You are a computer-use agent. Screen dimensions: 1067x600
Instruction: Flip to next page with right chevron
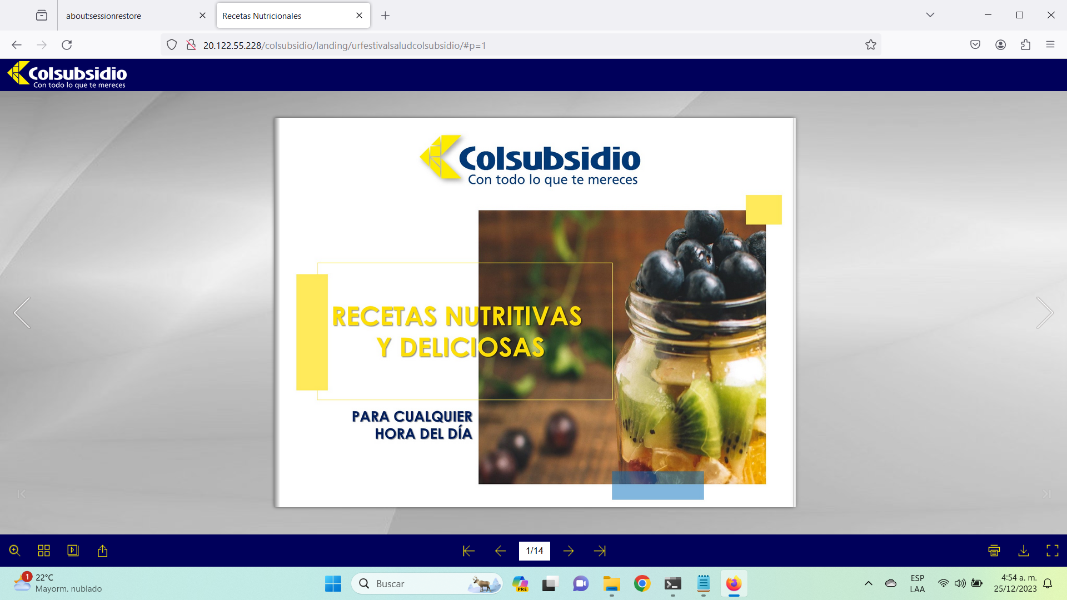tap(1044, 313)
